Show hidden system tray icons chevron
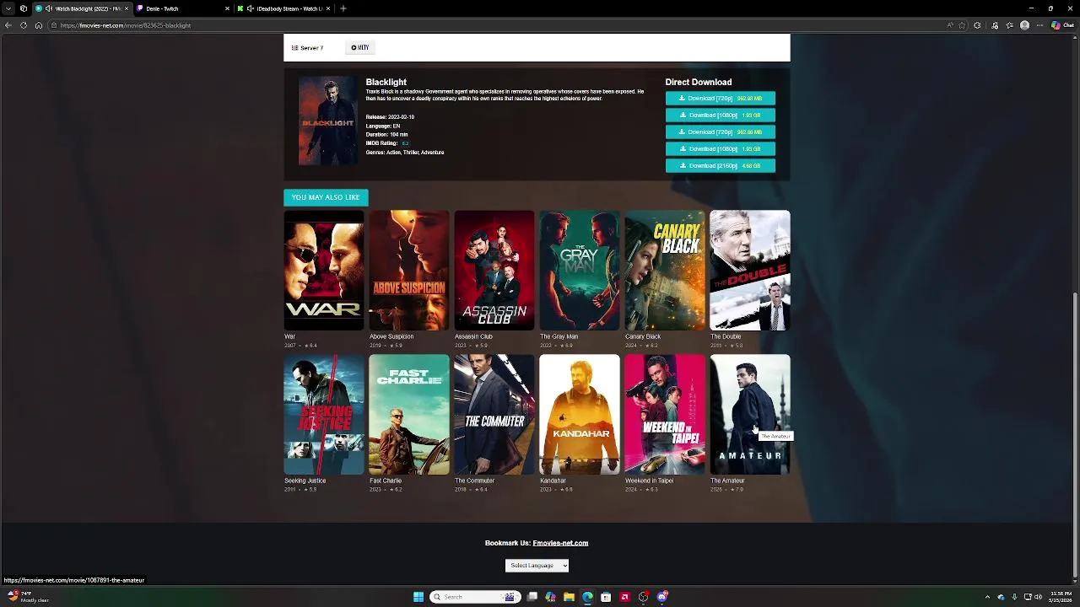Viewport: 1080px width, 607px height. [988, 597]
